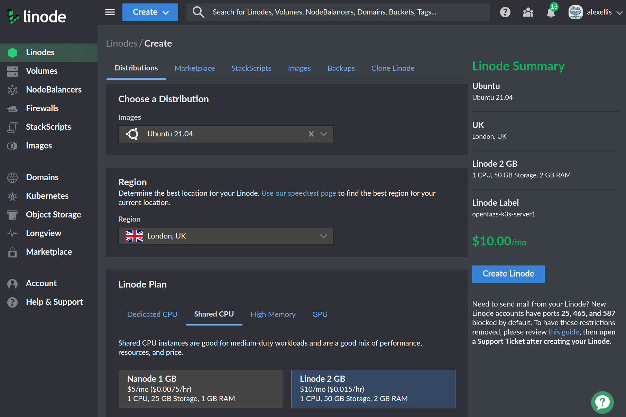
Task: Click the Kubernetes wheel icon
Action: [x=12, y=196]
